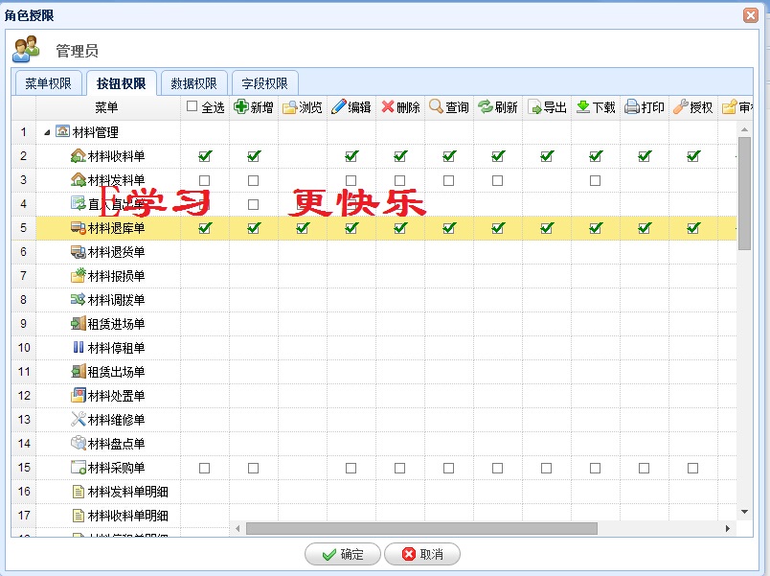Uncheck 全选 checkbox for 材料收料单 row
The width and height of the screenshot is (770, 576).
(x=205, y=156)
